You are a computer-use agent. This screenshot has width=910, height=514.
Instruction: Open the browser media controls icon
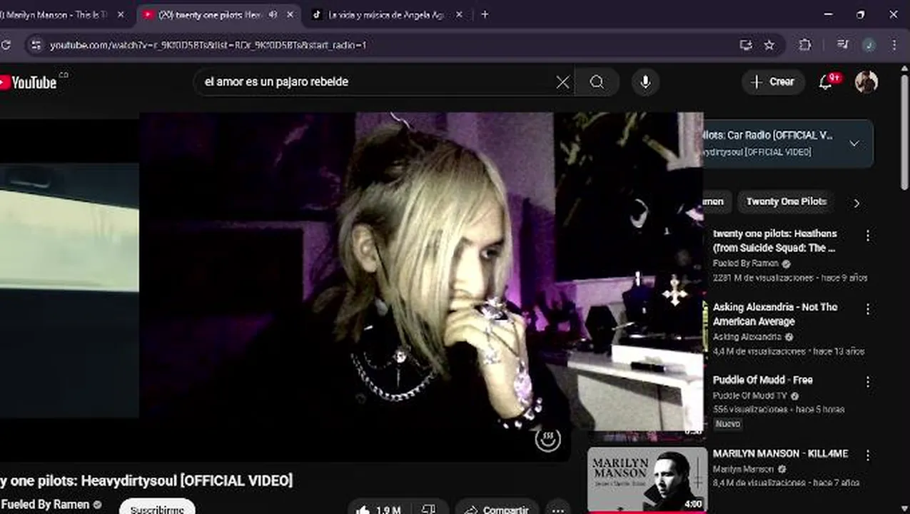coord(842,45)
